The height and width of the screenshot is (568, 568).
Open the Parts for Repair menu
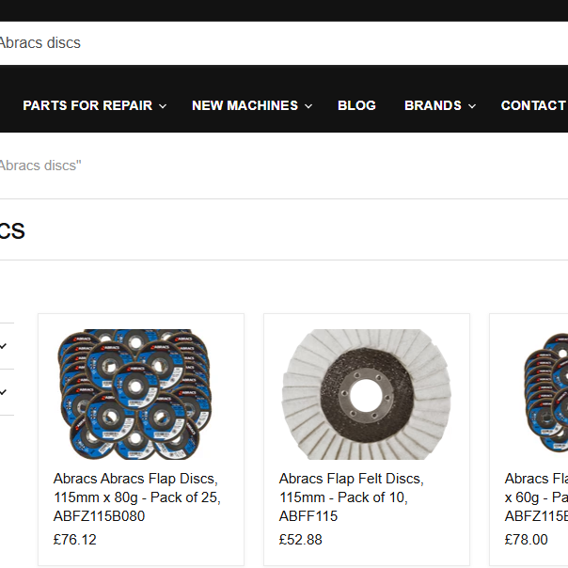[x=87, y=105]
